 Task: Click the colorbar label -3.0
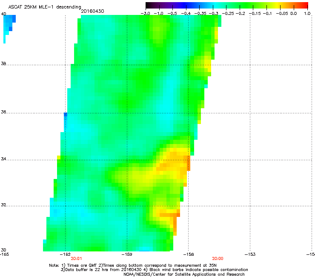pos(146,13)
